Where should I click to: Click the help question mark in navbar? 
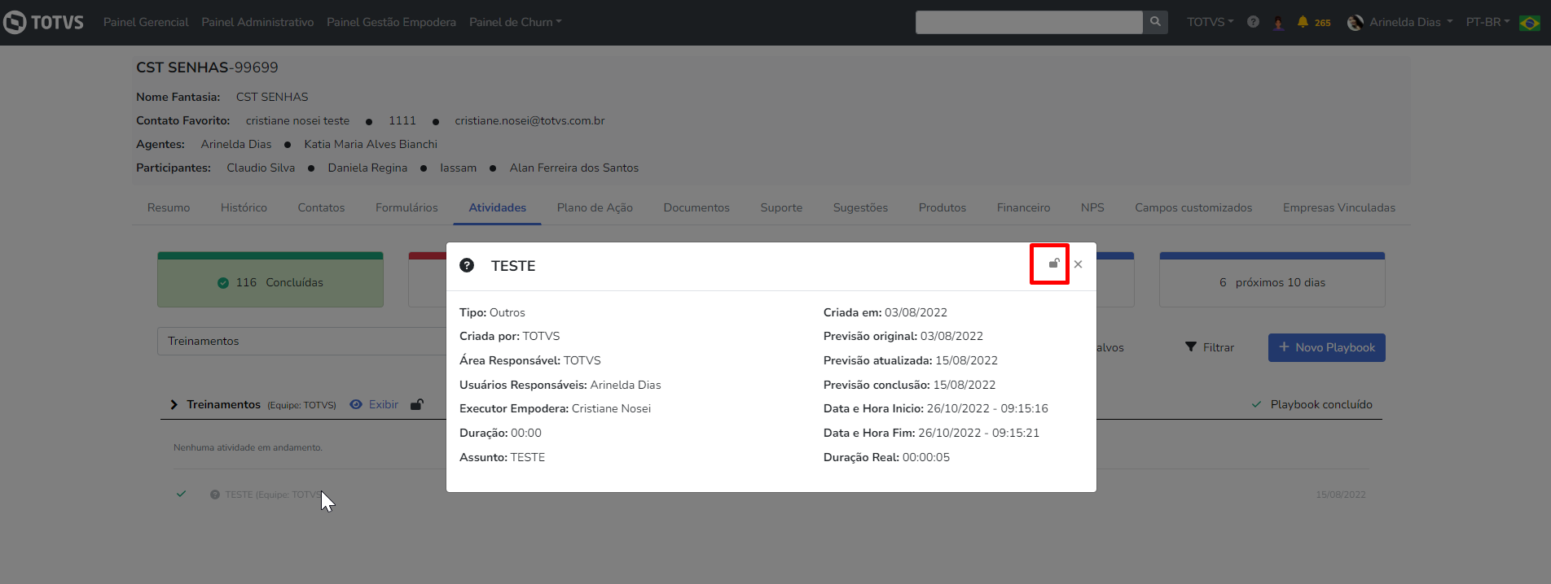point(1253,22)
